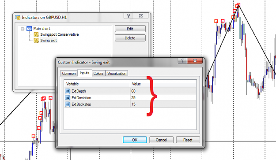Click help button in Indicators window
The height and width of the screenshot is (160, 276).
coord(129,16)
